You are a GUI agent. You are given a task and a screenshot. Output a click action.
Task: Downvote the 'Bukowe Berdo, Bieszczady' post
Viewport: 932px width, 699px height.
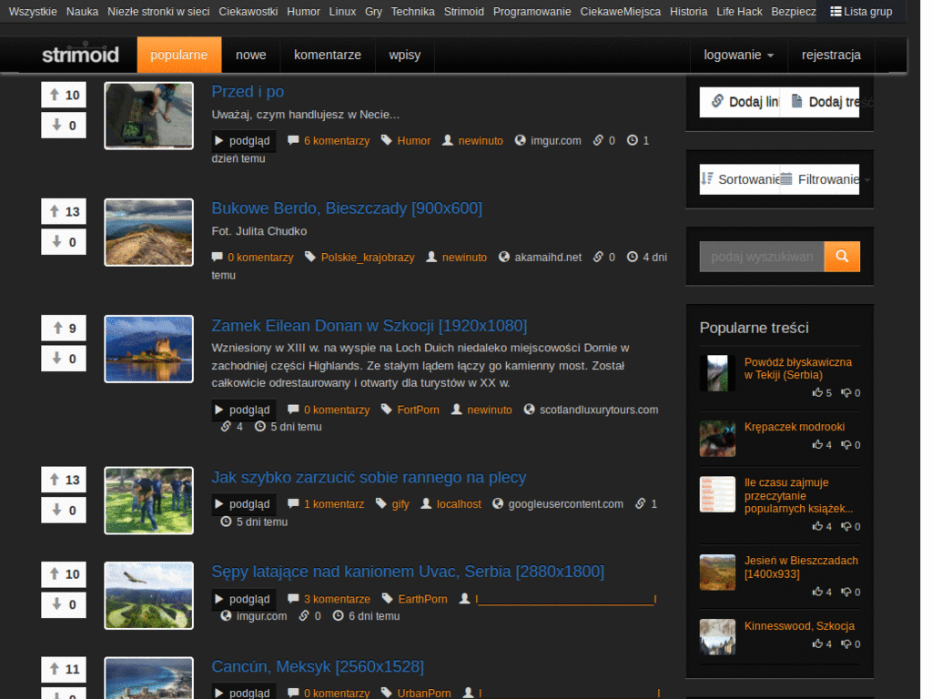click(64, 242)
